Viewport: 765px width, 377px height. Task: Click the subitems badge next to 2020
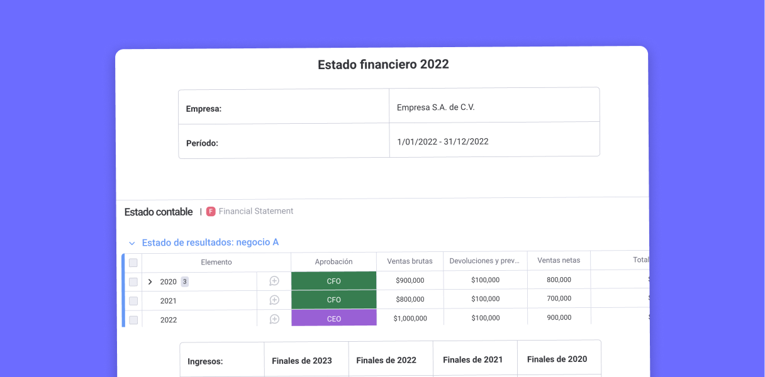coord(184,281)
